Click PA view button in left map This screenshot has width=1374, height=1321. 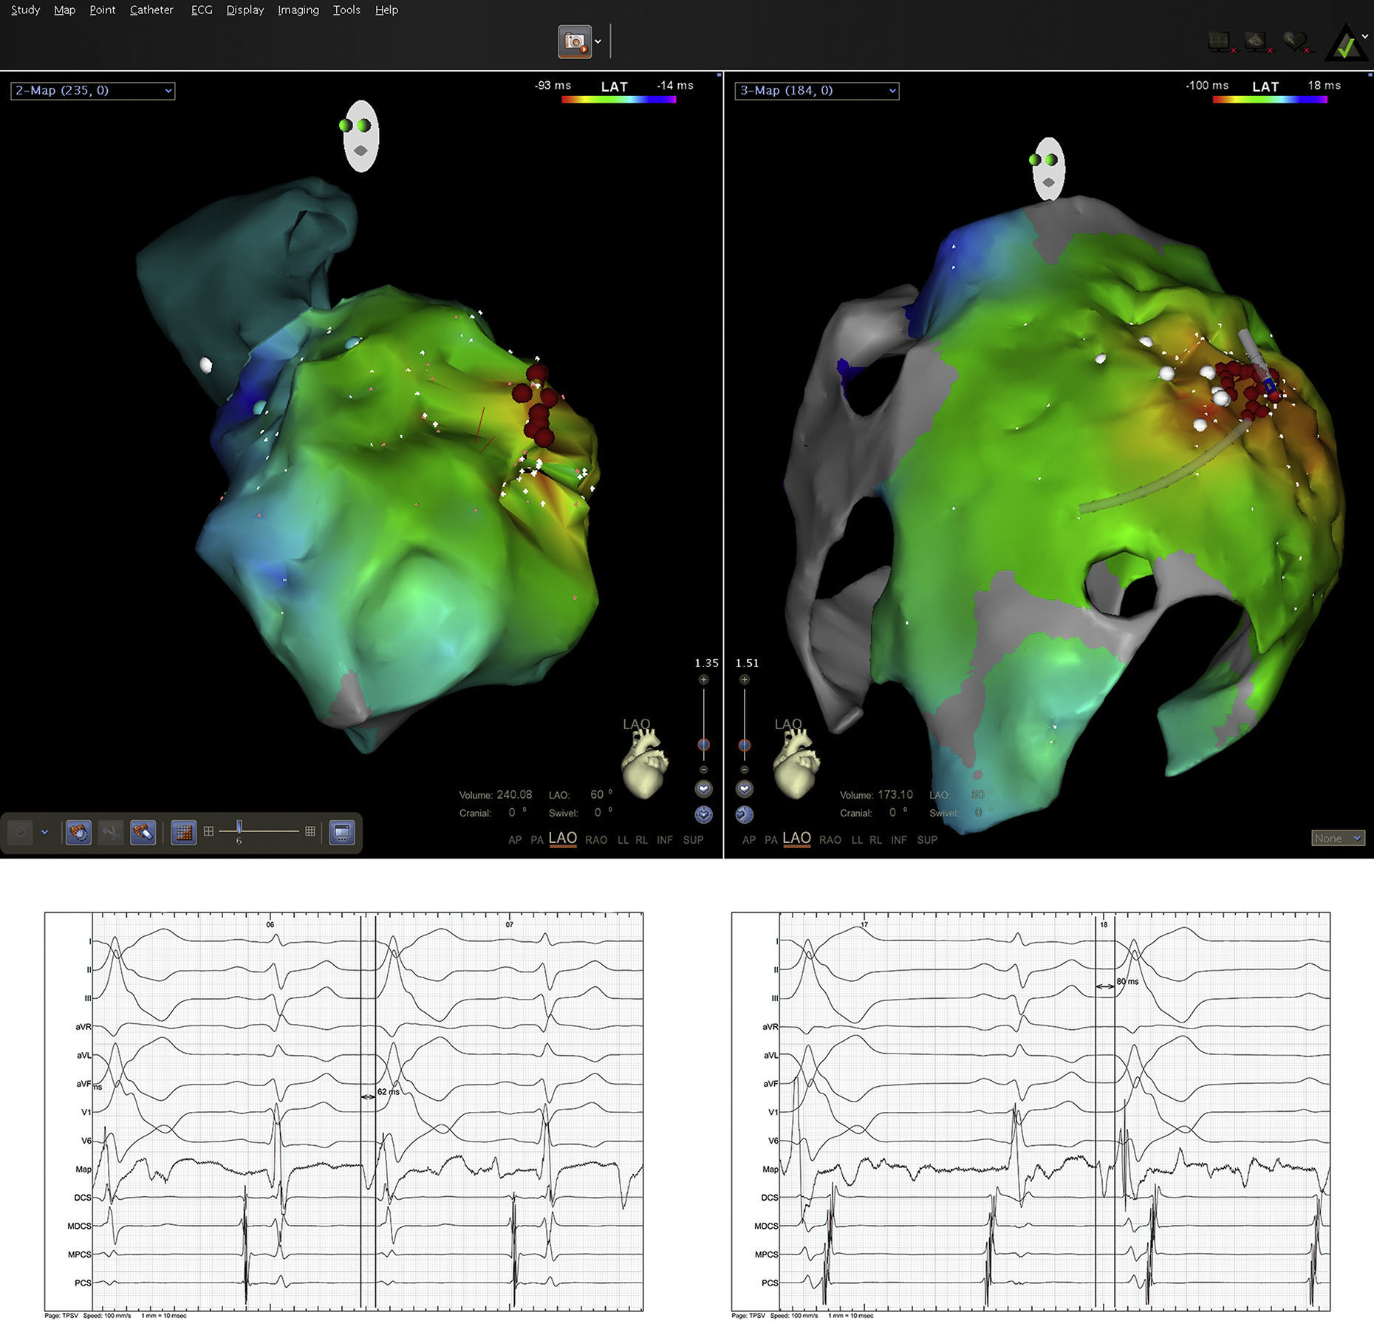coord(536,840)
